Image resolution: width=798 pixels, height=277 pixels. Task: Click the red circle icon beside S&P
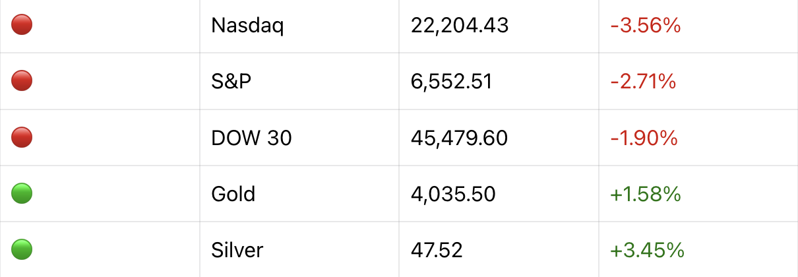(x=22, y=81)
